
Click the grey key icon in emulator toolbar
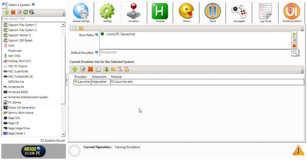tap(98, 69)
